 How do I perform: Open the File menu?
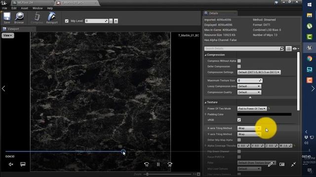pos(4,8)
